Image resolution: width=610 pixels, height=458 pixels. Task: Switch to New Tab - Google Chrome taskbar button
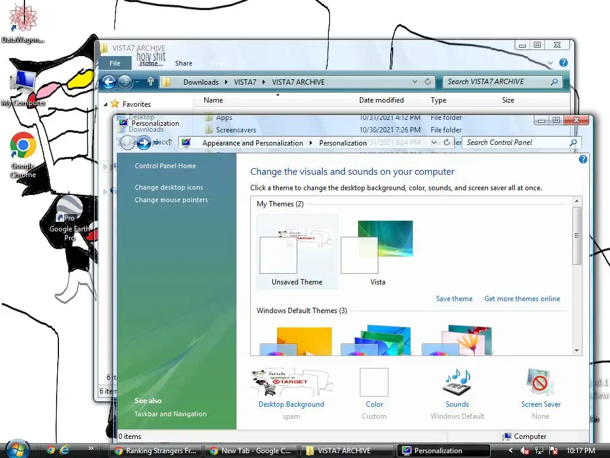(251, 451)
